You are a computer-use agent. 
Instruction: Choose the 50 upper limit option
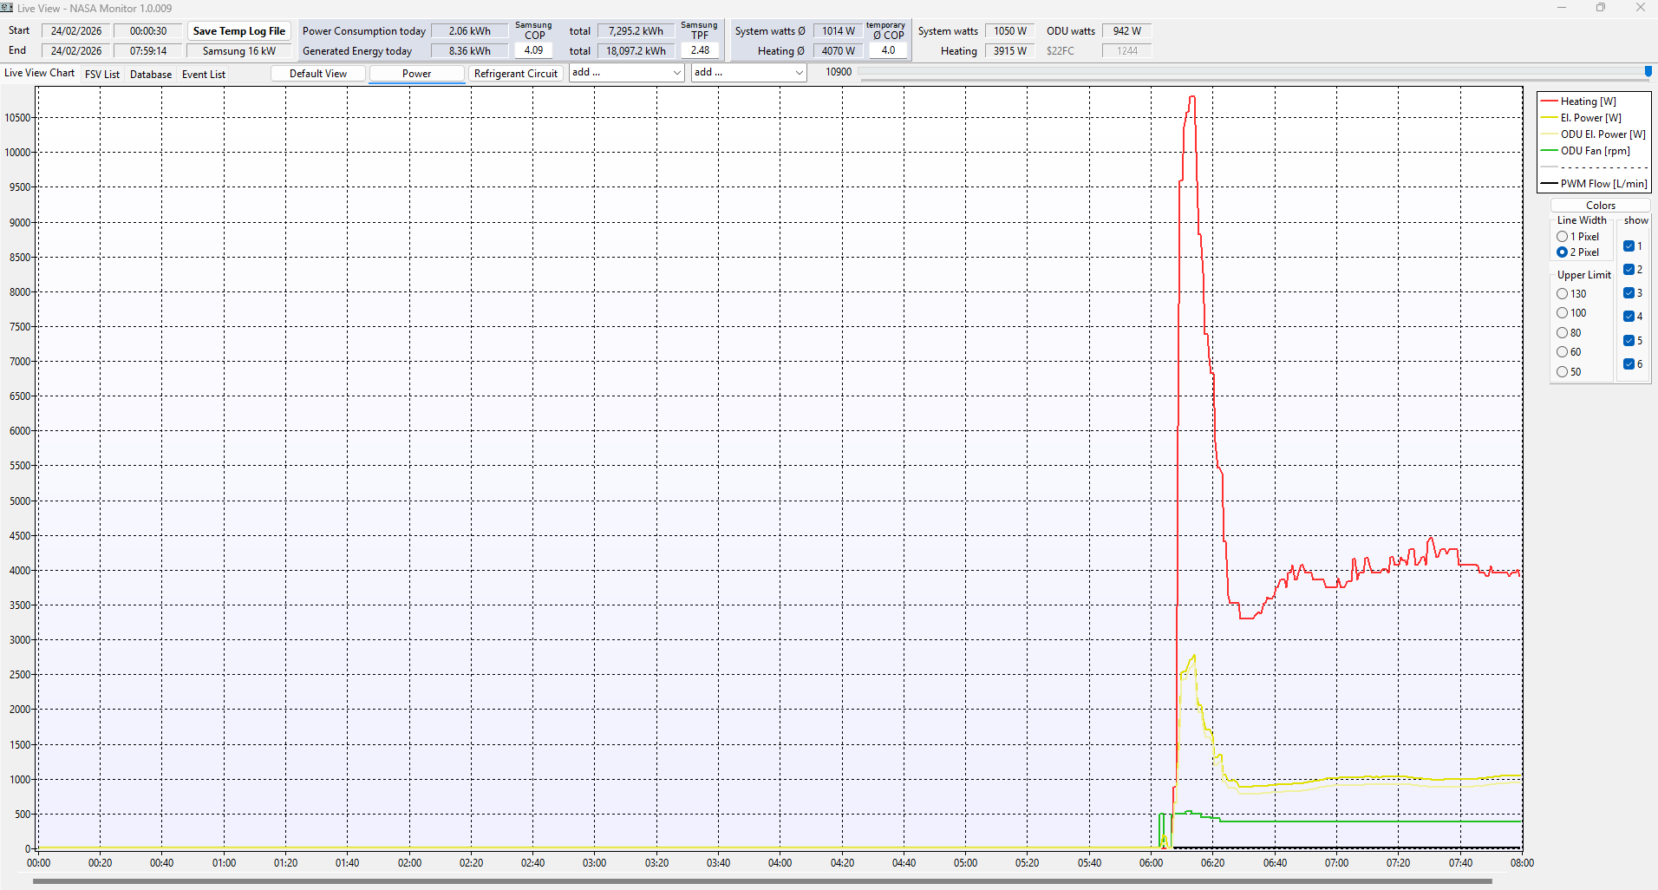[x=1563, y=372]
